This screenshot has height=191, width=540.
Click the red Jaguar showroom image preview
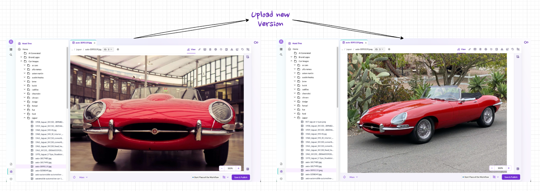[x=157, y=113]
